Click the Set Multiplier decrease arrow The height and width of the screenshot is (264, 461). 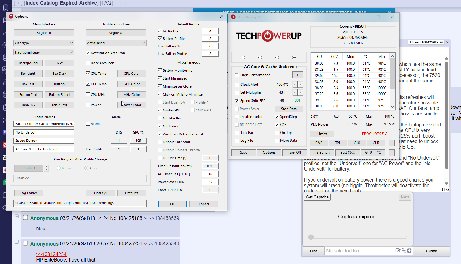(x=295, y=92)
